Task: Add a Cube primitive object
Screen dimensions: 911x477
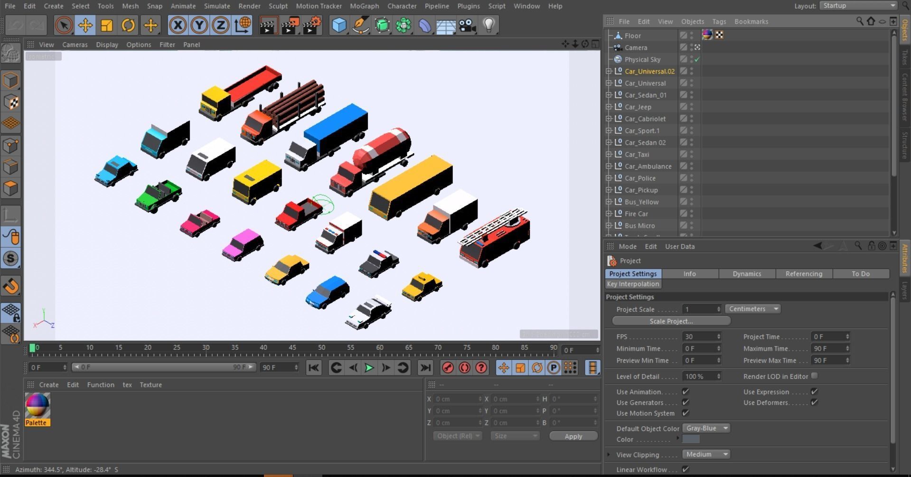Action: pos(339,25)
